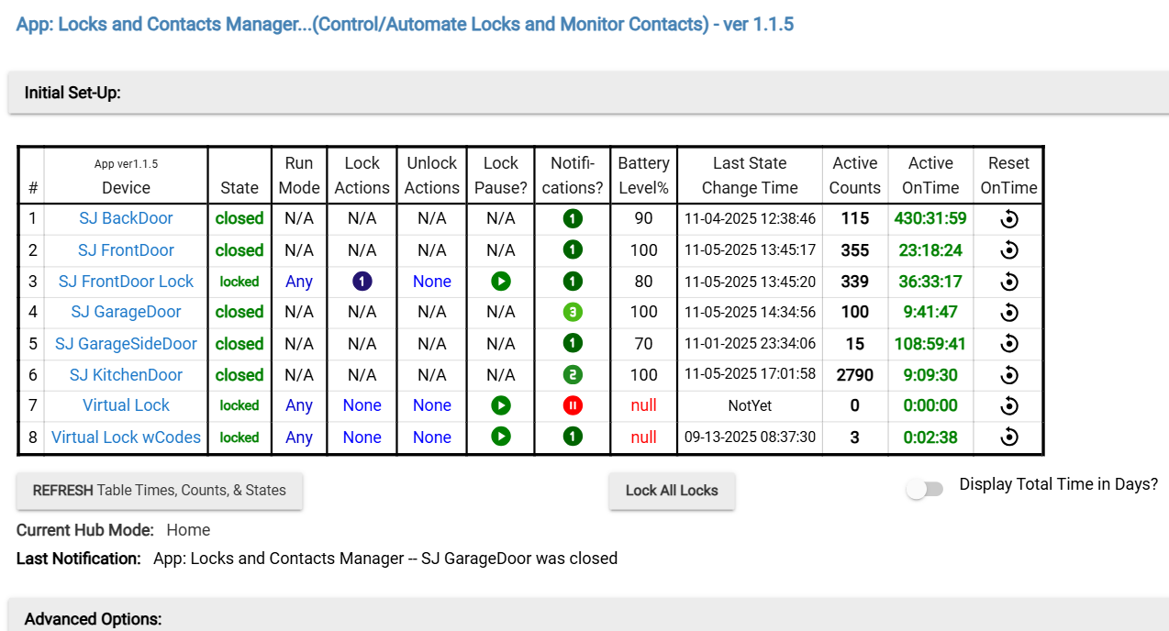Screen dimensions: 1169x631
Task: Reset OnTime for Virtual Lock wCodes
Action: (1008, 437)
